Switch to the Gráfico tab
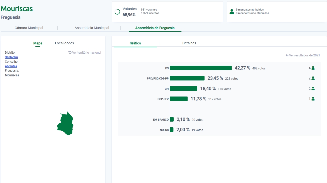 click(135, 43)
